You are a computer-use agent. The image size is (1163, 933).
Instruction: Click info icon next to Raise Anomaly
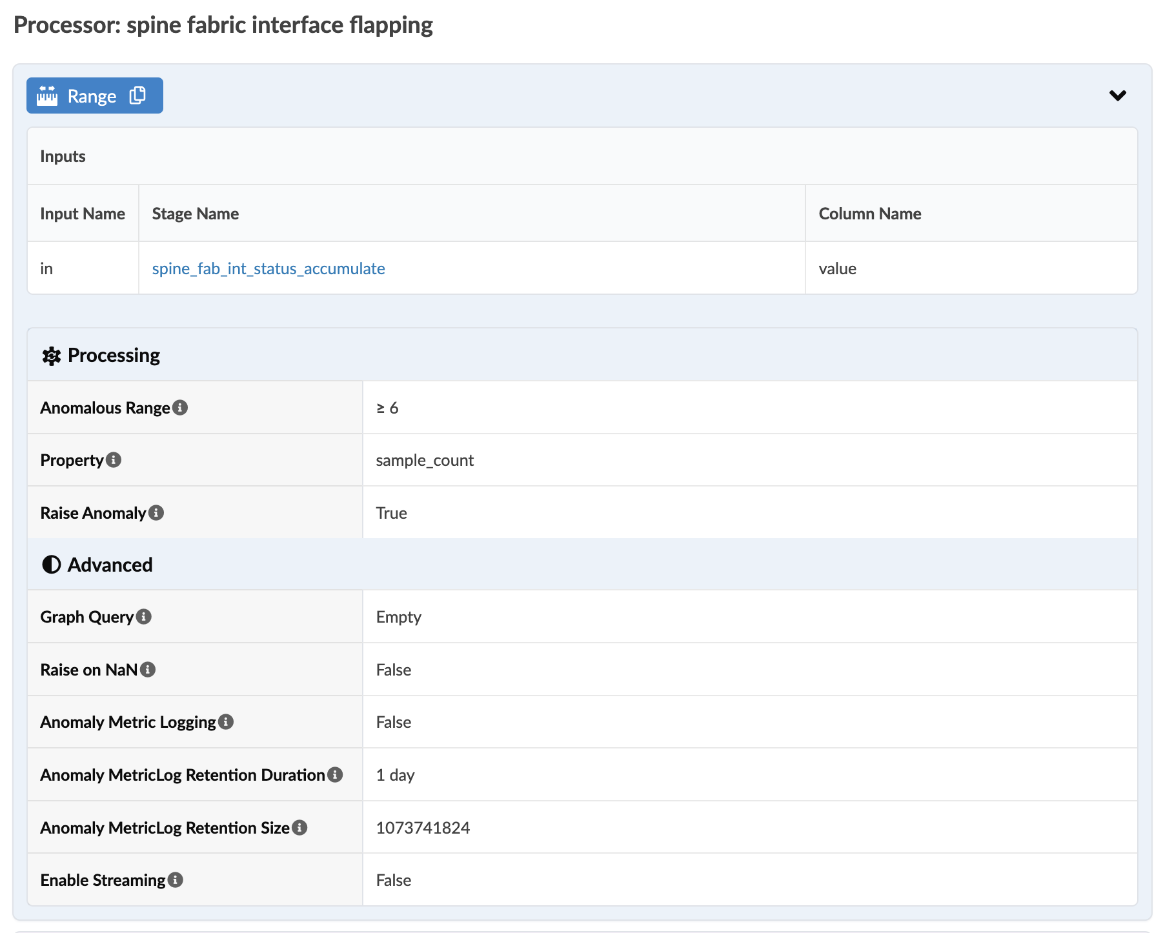click(x=156, y=513)
